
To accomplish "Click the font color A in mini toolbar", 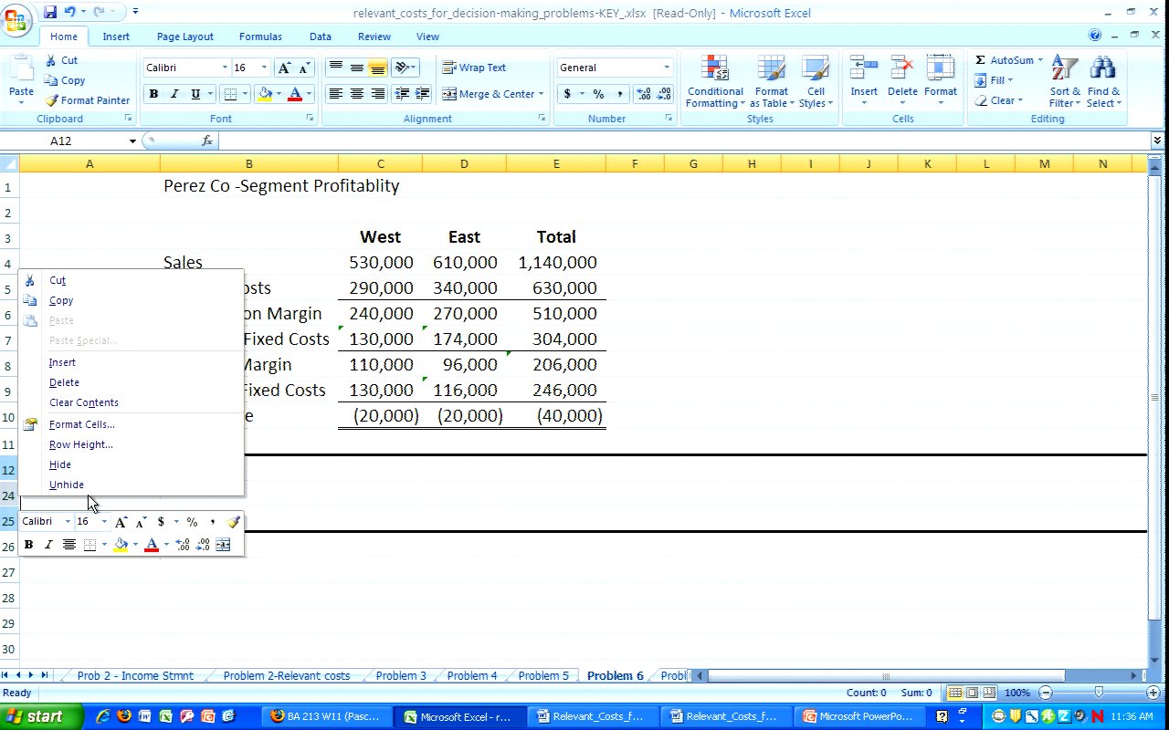I will [152, 545].
